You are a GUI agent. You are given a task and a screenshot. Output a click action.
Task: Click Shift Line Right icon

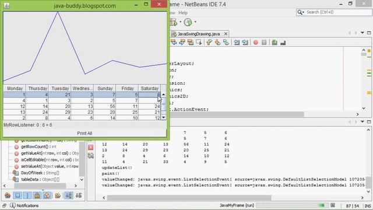tap(245, 43)
